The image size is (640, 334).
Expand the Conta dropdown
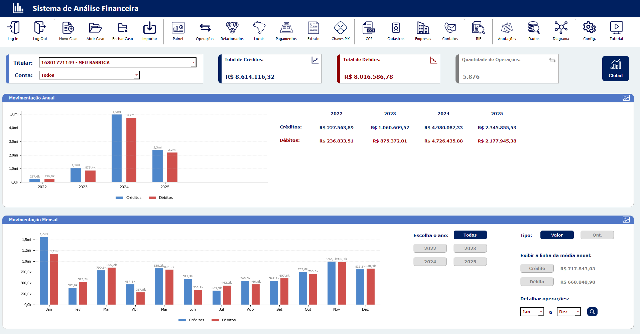coord(136,75)
